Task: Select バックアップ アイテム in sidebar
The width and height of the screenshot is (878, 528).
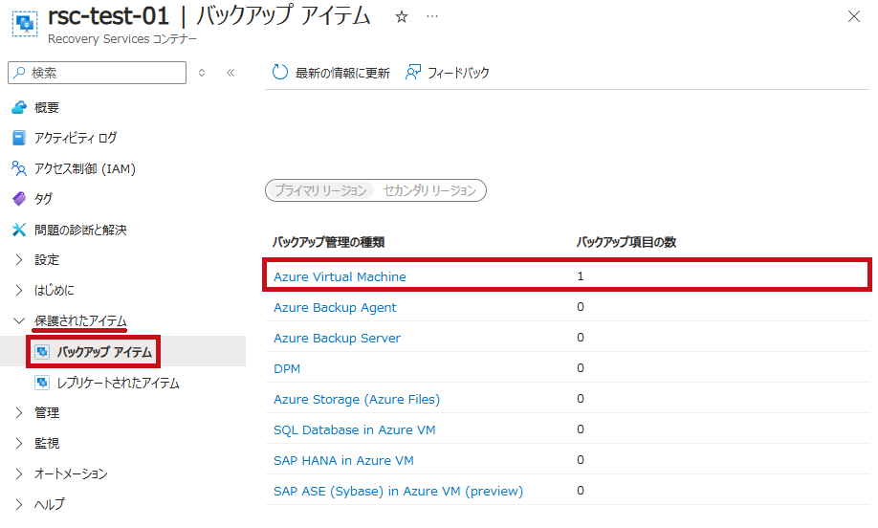Action: point(104,352)
